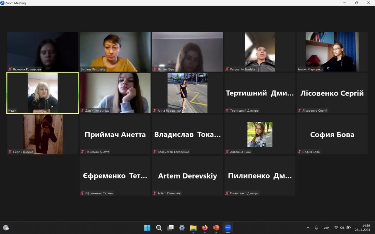Click the large София Бова name tile
375x234 pixels.
coord(332,134)
